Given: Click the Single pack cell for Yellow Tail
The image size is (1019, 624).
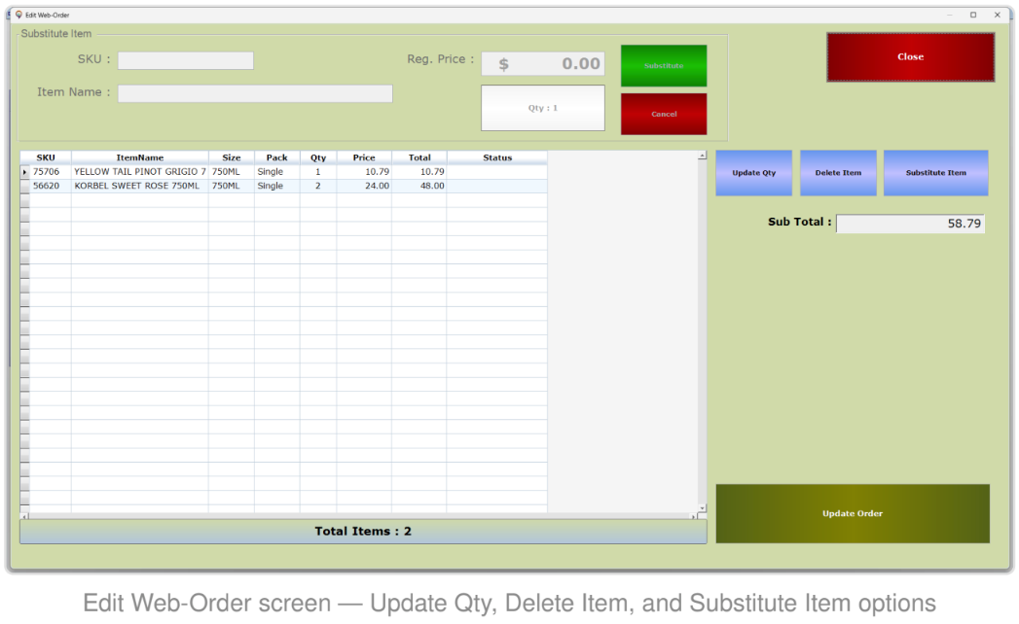Looking at the screenshot, I should tap(276, 172).
